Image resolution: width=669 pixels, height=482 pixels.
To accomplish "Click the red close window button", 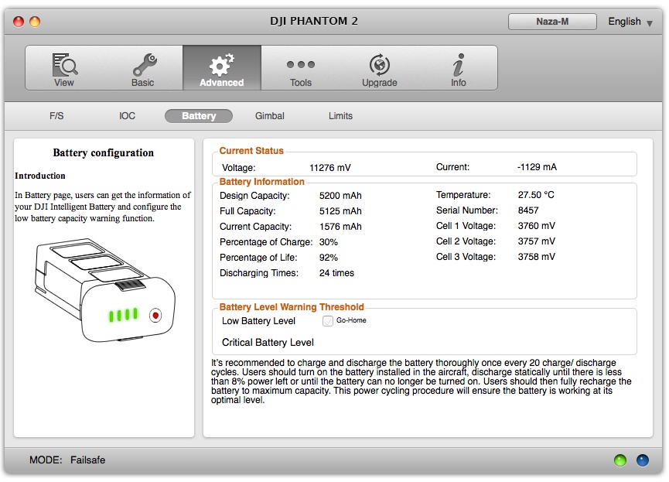I will (19, 22).
